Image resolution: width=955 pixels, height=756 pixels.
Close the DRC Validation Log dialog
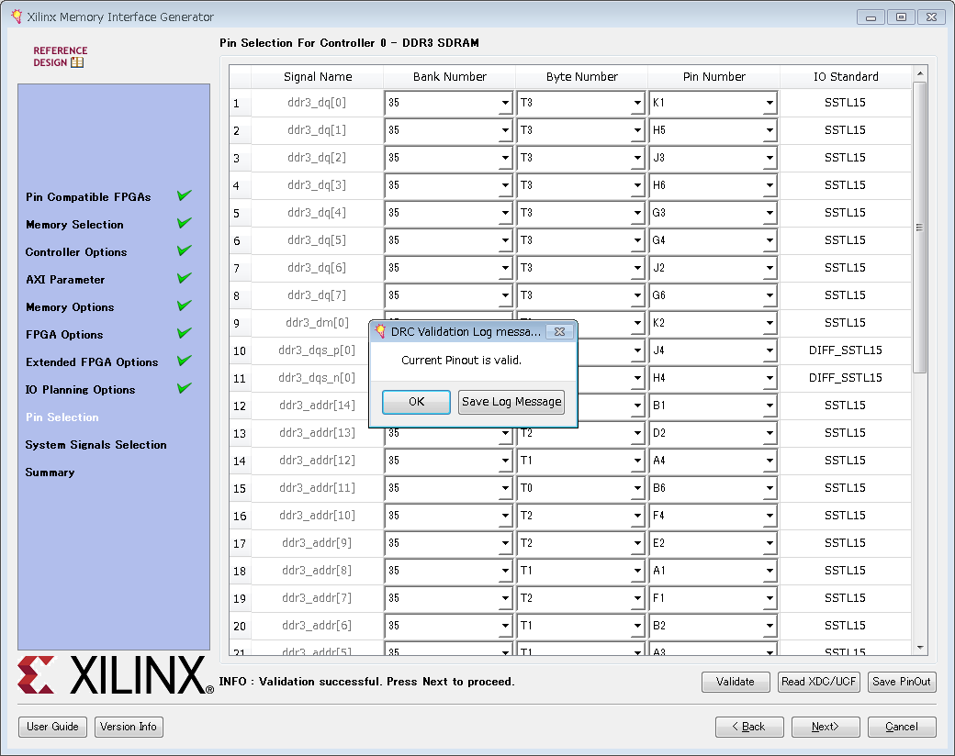559,332
